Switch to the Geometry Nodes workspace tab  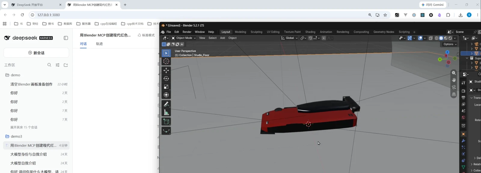(x=384, y=32)
